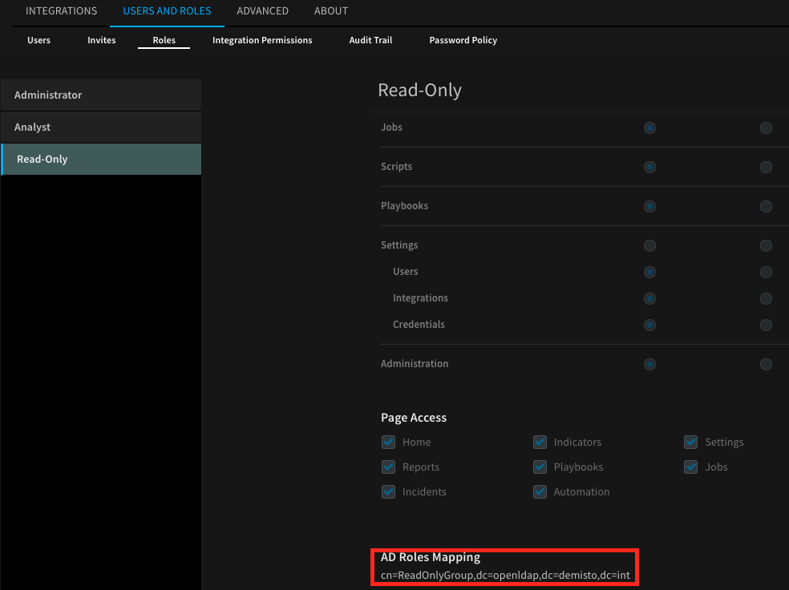Go to the Users sub-tab

tap(38, 40)
